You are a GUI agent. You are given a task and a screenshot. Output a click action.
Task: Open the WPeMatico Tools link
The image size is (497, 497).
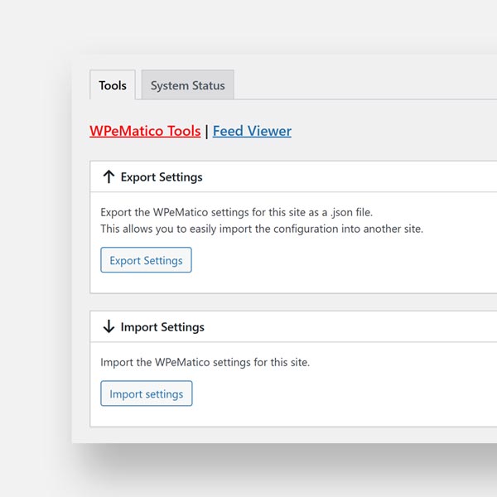(x=145, y=131)
